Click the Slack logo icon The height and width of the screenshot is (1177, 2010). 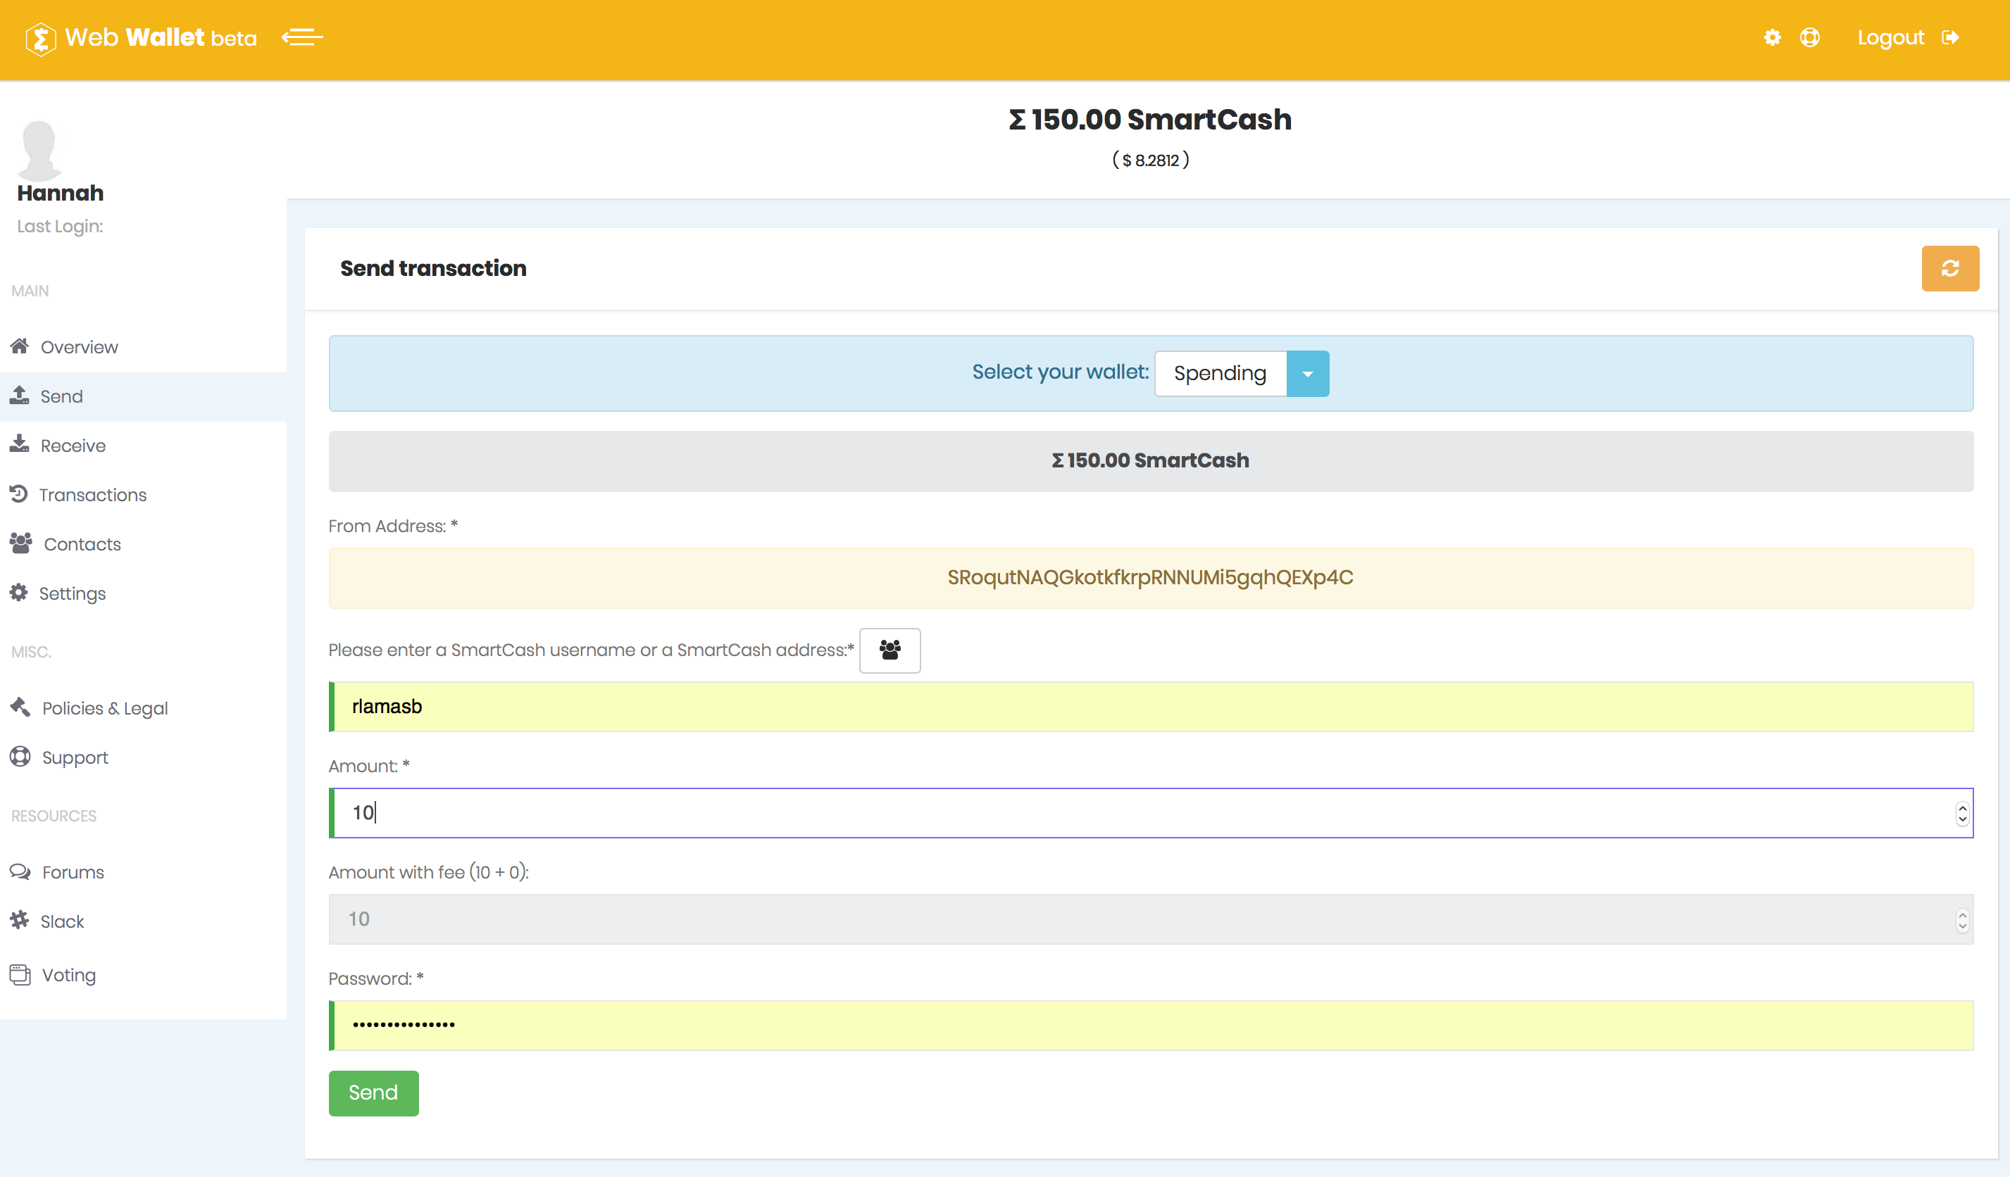click(19, 920)
